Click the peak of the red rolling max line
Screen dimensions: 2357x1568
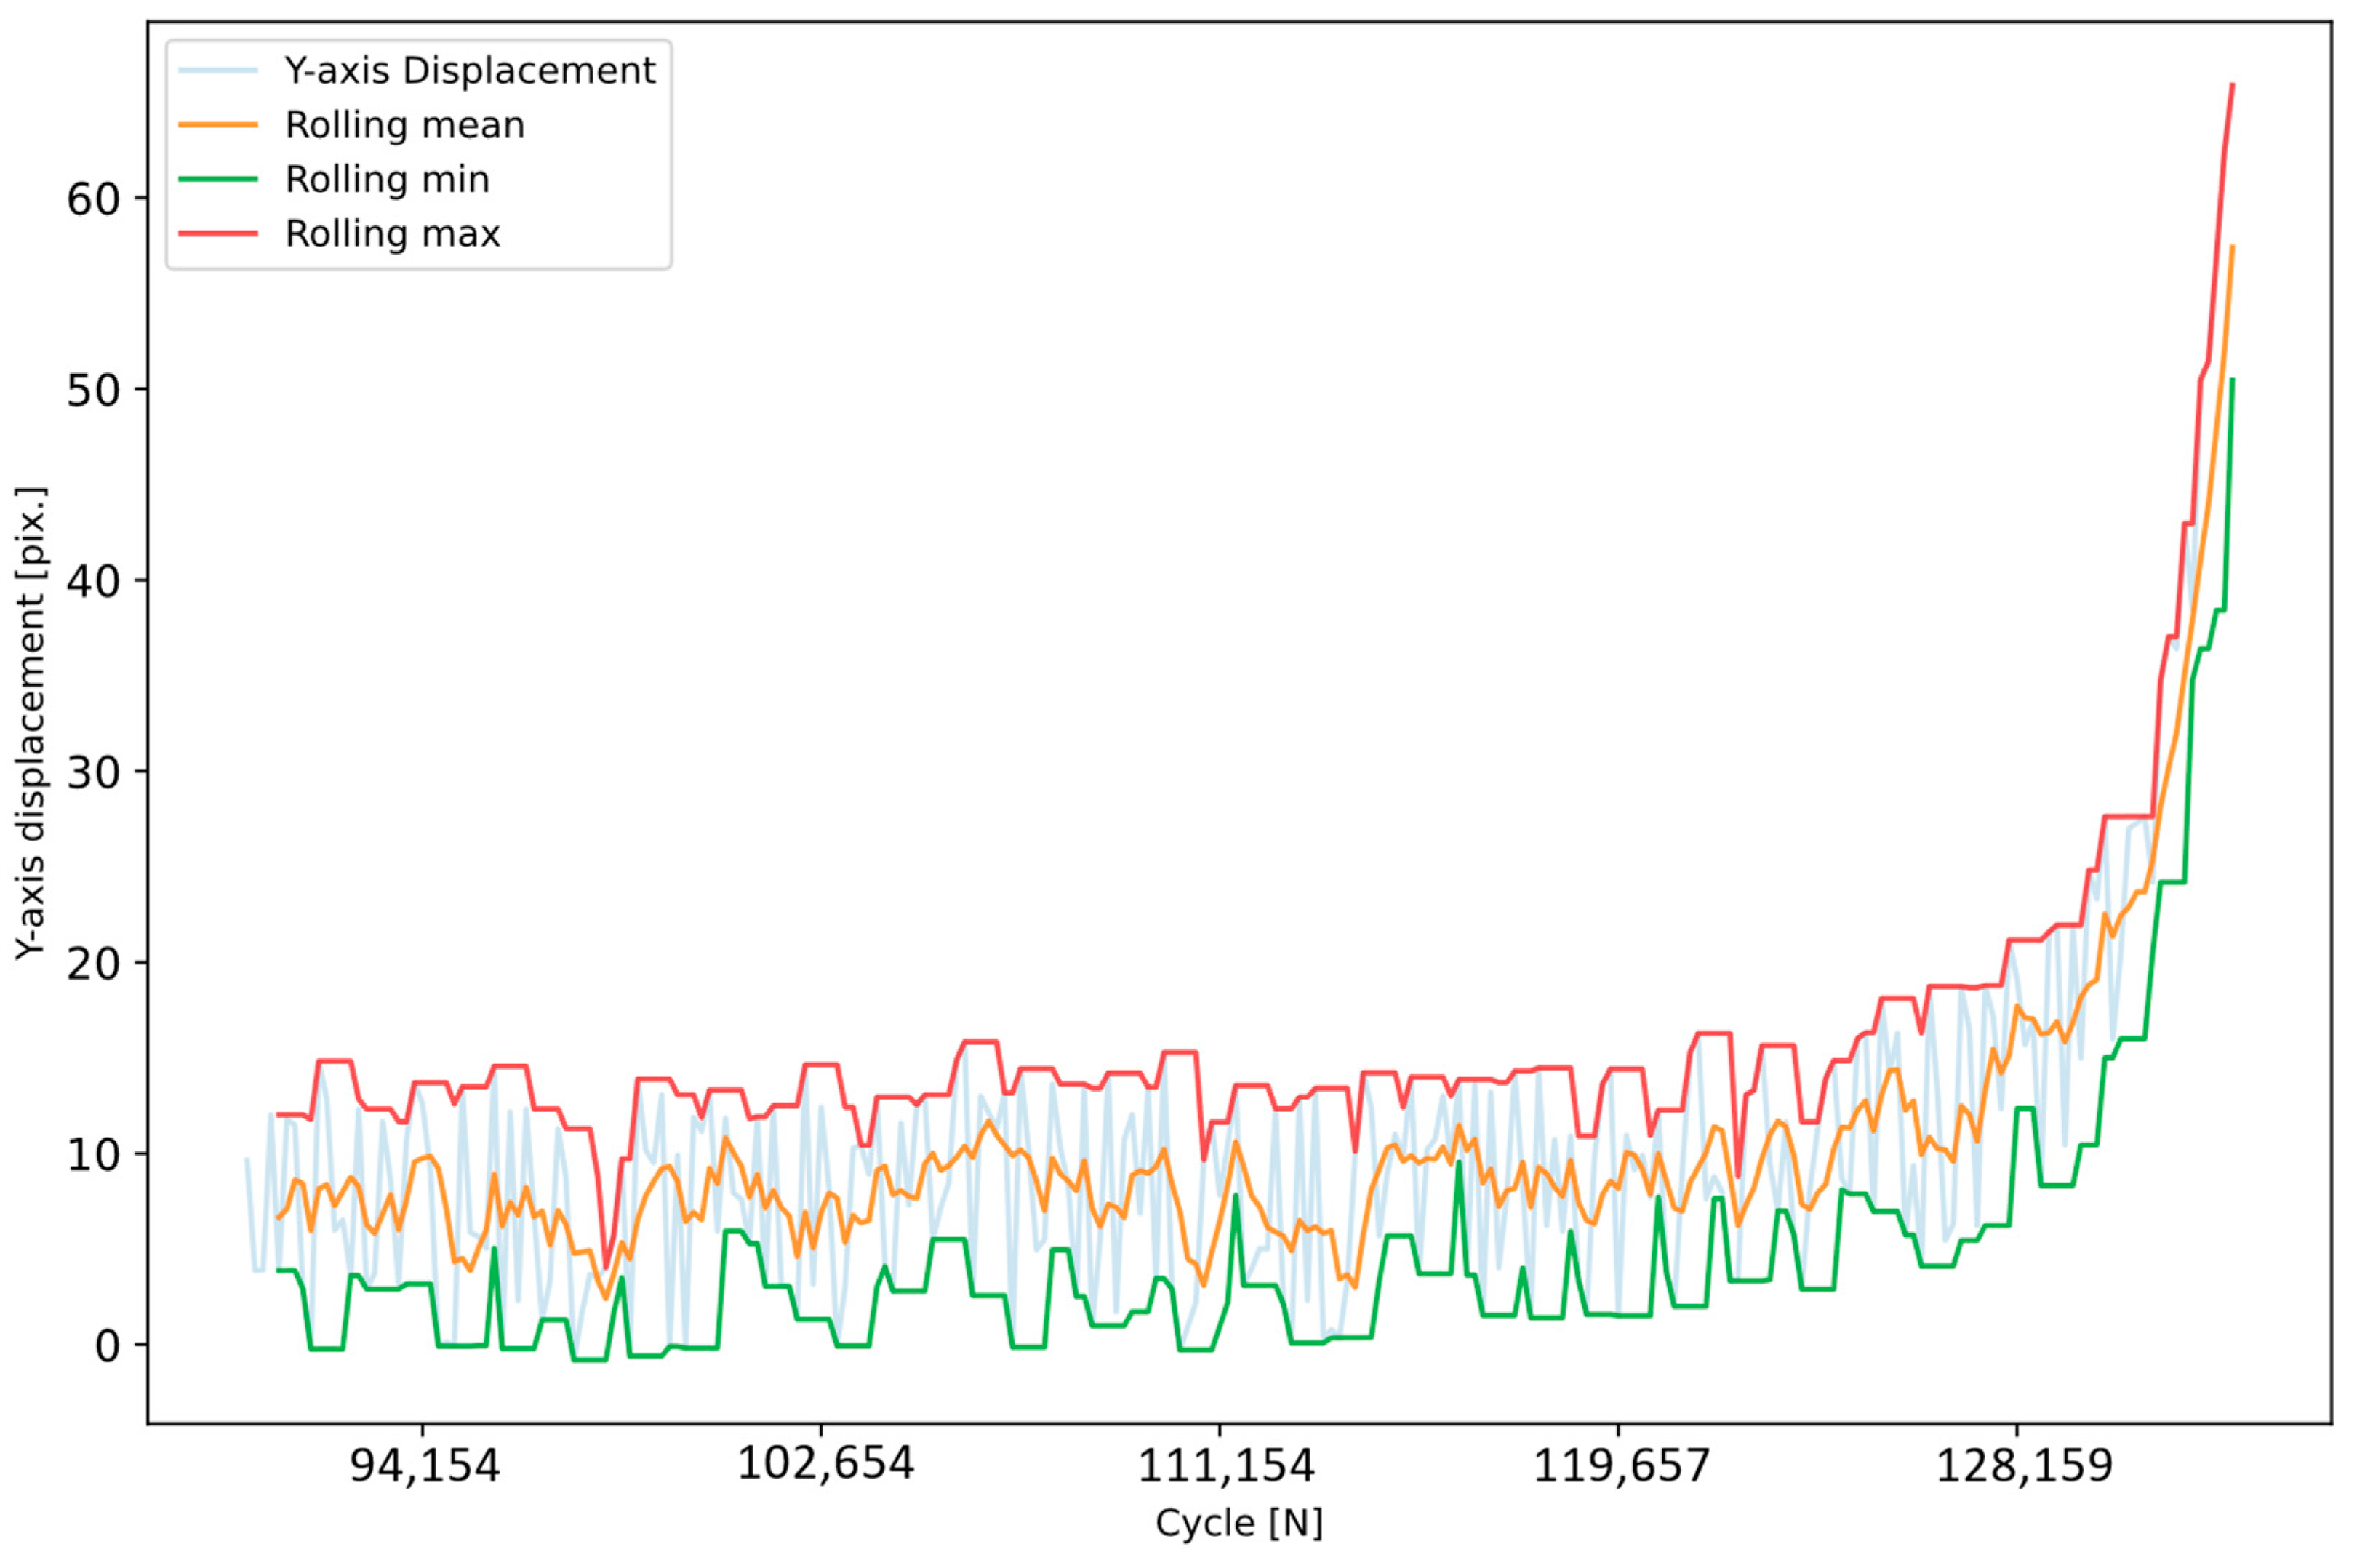pos(2232,86)
